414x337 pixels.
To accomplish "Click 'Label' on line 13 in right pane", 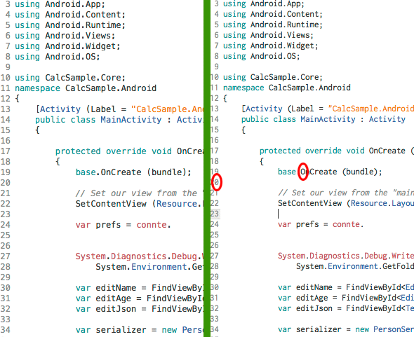I will click(302, 109).
